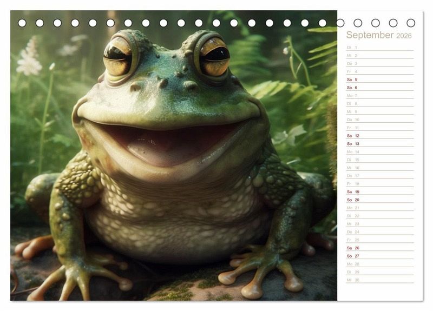433x311 pixels.
Task: Select the Mo 21 date row
Action: coord(380,208)
